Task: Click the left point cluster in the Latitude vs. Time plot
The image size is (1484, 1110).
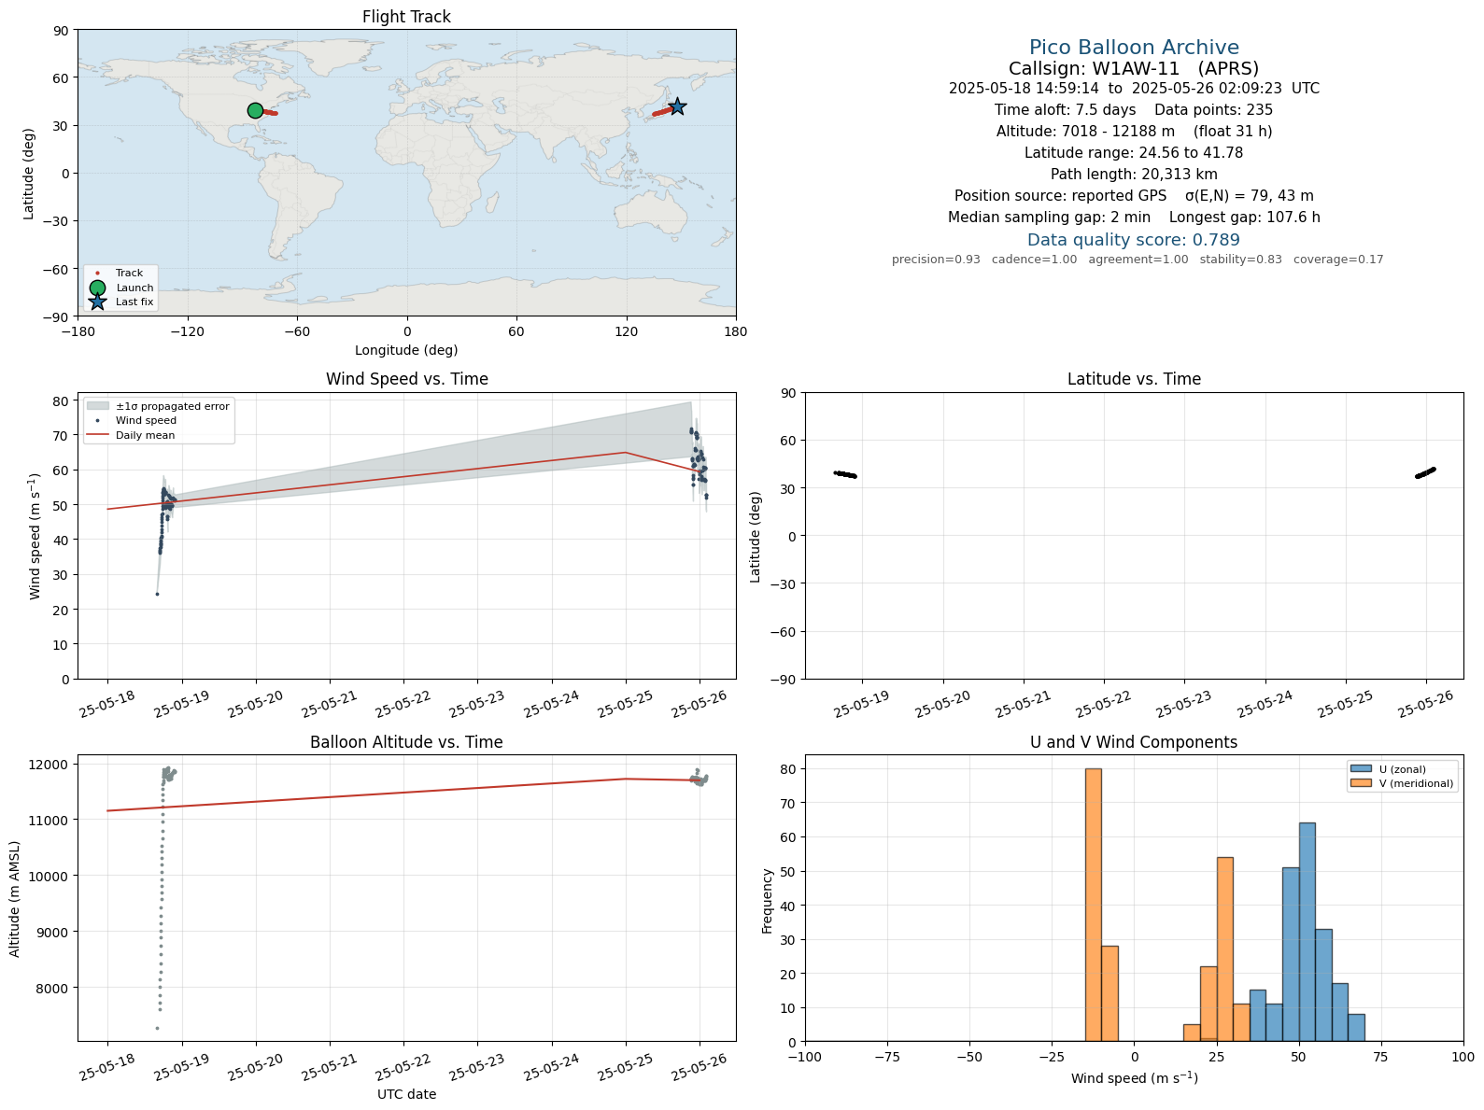Action: [845, 474]
